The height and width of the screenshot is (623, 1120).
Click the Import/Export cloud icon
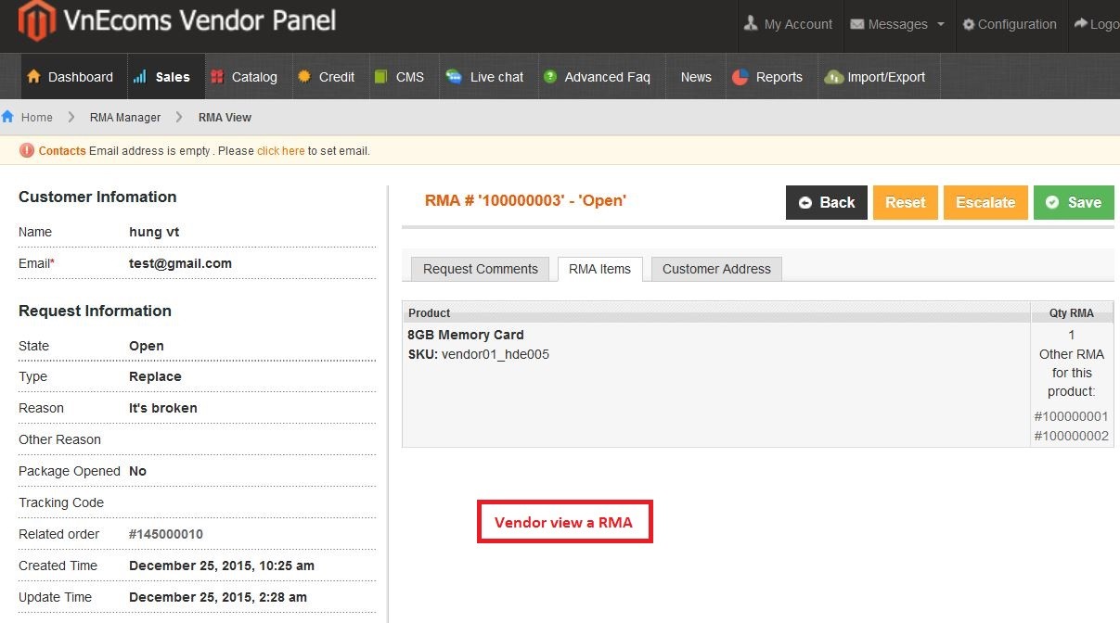pyautogui.click(x=833, y=77)
